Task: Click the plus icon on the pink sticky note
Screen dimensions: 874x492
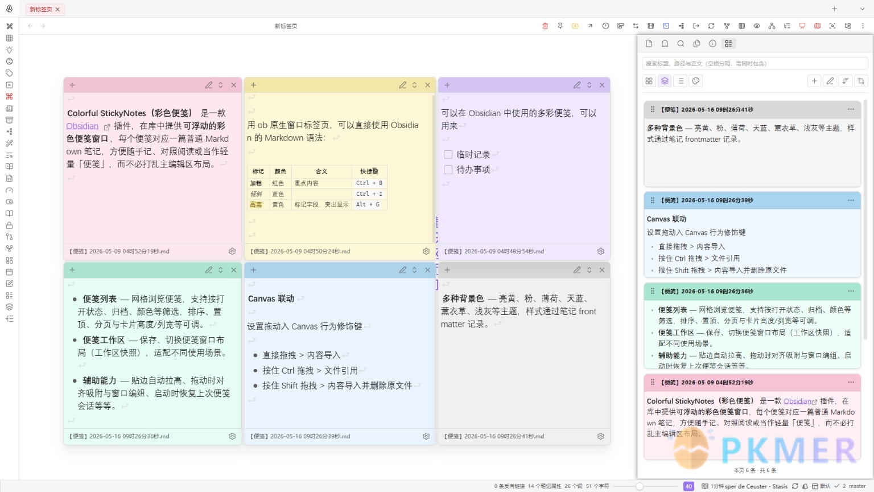Action: click(72, 85)
